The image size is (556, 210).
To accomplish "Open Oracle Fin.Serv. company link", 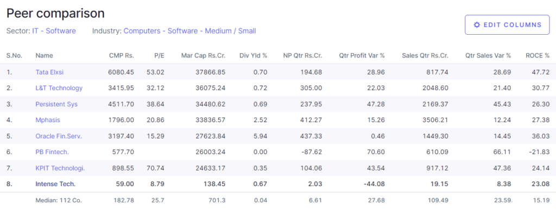I will pyautogui.click(x=59, y=136).
